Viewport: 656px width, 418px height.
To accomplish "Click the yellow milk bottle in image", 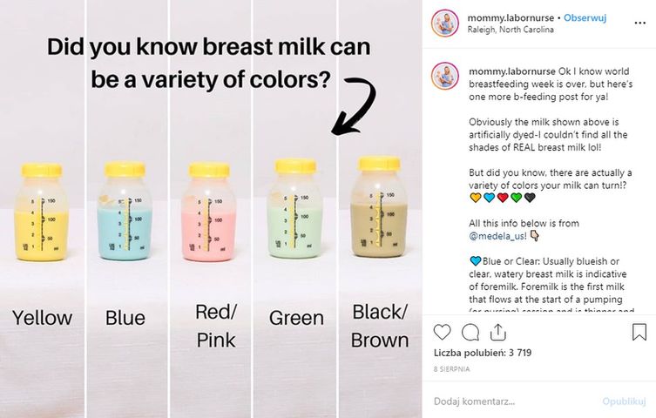I will point(42,212).
